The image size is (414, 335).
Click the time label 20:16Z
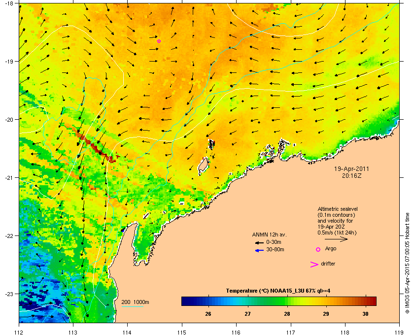point(351,175)
